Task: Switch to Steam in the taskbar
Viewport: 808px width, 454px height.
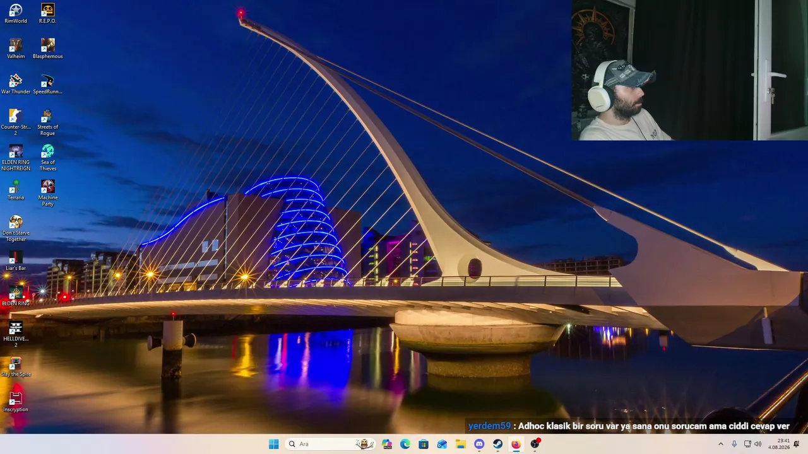Action: pyautogui.click(x=497, y=444)
